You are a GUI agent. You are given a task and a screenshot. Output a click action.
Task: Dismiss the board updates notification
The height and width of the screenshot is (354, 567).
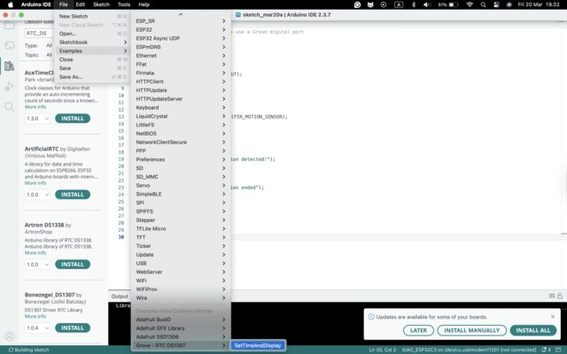pyautogui.click(x=553, y=317)
